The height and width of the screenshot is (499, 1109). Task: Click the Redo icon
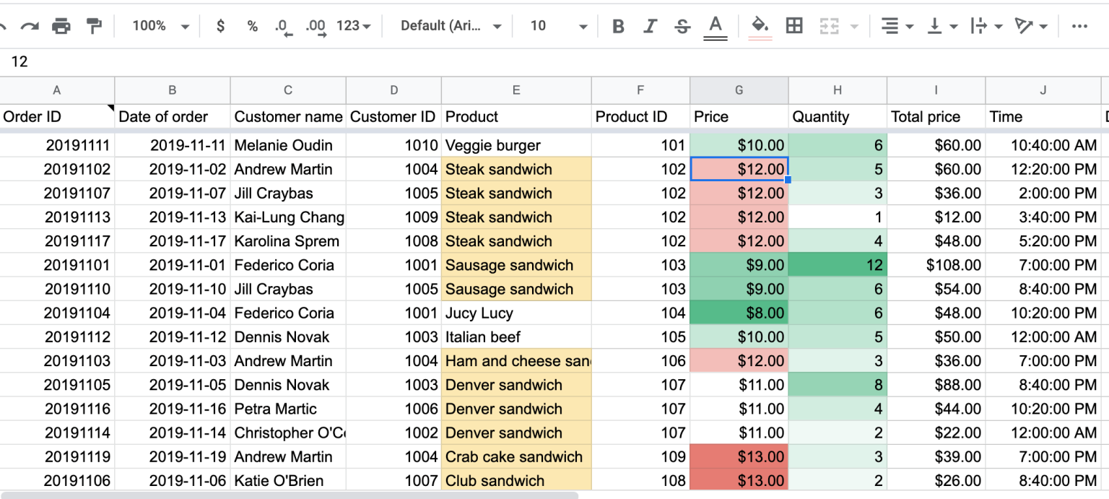(x=30, y=25)
